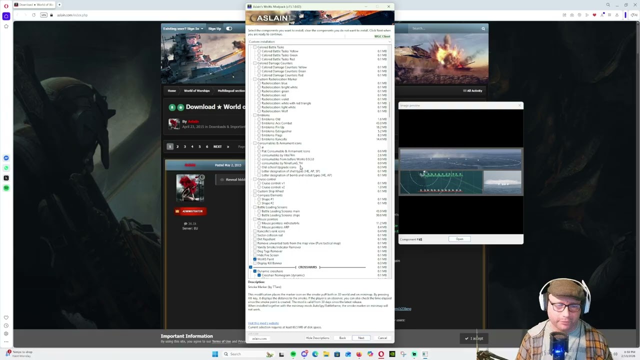Click the Sign Up link
The image size is (640, 360).
pyautogui.click(x=214, y=28)
